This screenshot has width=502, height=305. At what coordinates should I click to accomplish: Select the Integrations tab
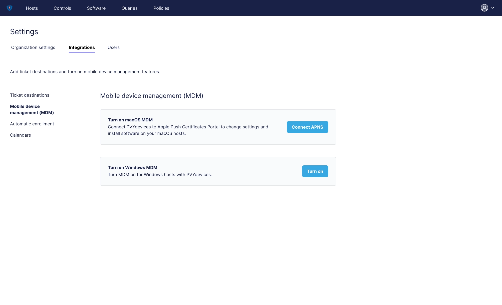click(x=82, y=47)
